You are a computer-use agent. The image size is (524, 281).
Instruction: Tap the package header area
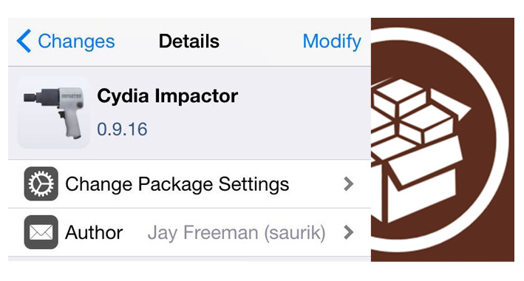[x=189, y=112]
